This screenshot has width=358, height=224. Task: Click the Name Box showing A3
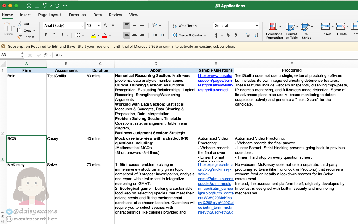coord(10,55)
